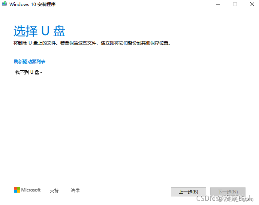Image resolution: width=259 pixels, height=205 pixels.
Task: Click the warning text about deleting U 盘 files
Action: click(x=92, y=43)
